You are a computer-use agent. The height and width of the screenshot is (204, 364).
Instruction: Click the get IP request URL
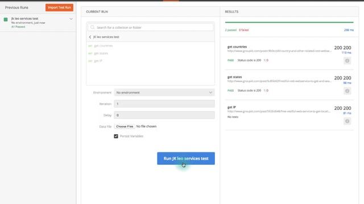pos(279,111)
